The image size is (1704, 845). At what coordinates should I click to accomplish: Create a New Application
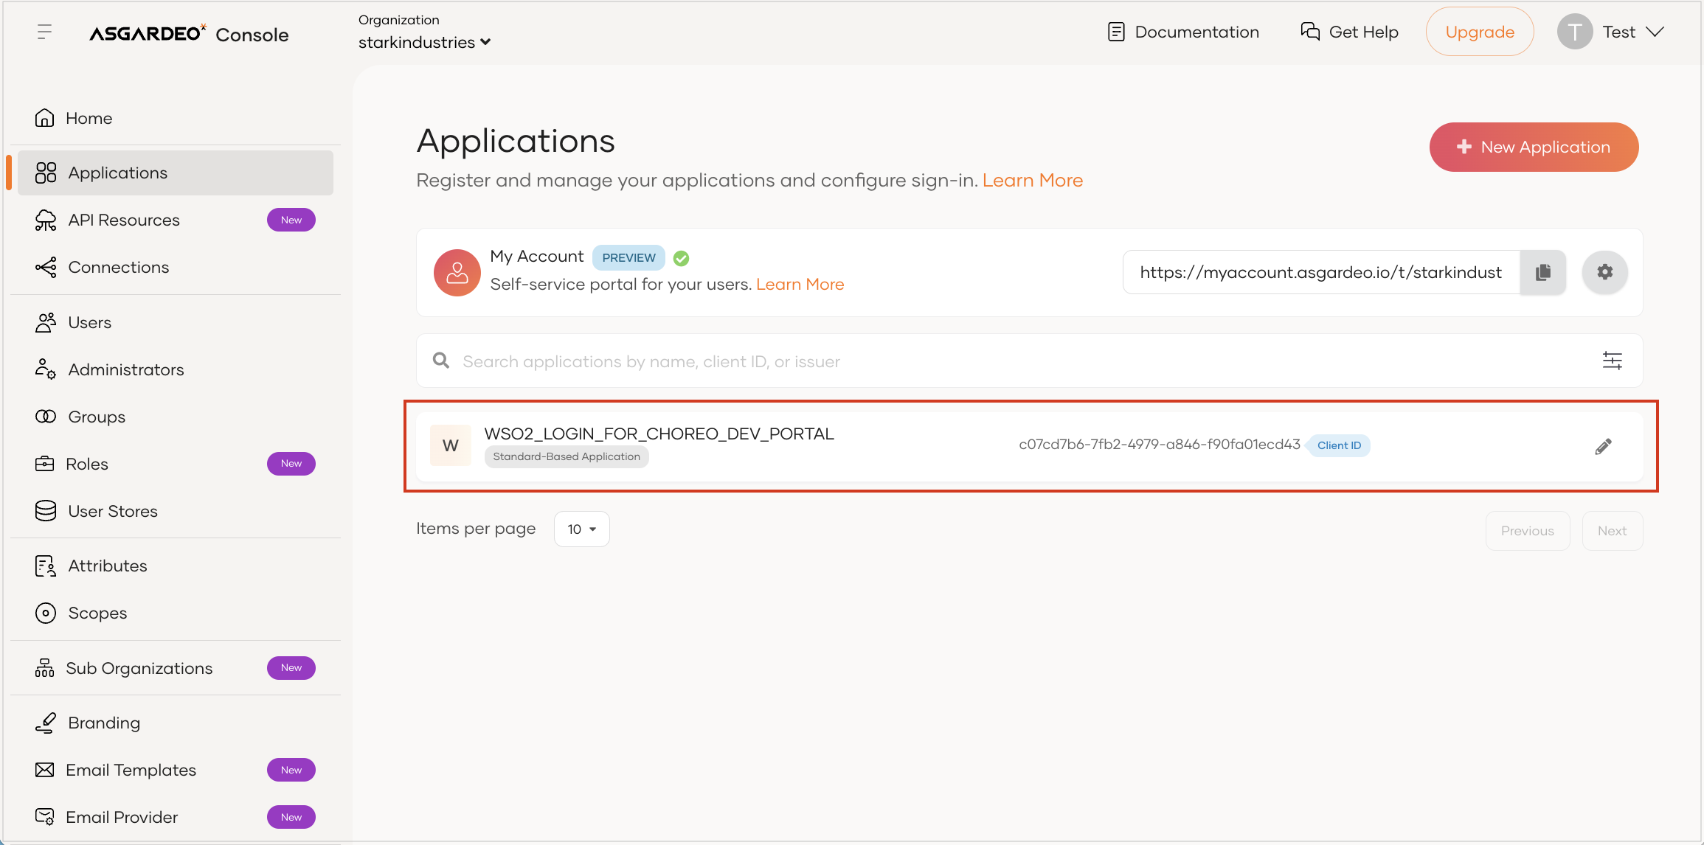1534,147
